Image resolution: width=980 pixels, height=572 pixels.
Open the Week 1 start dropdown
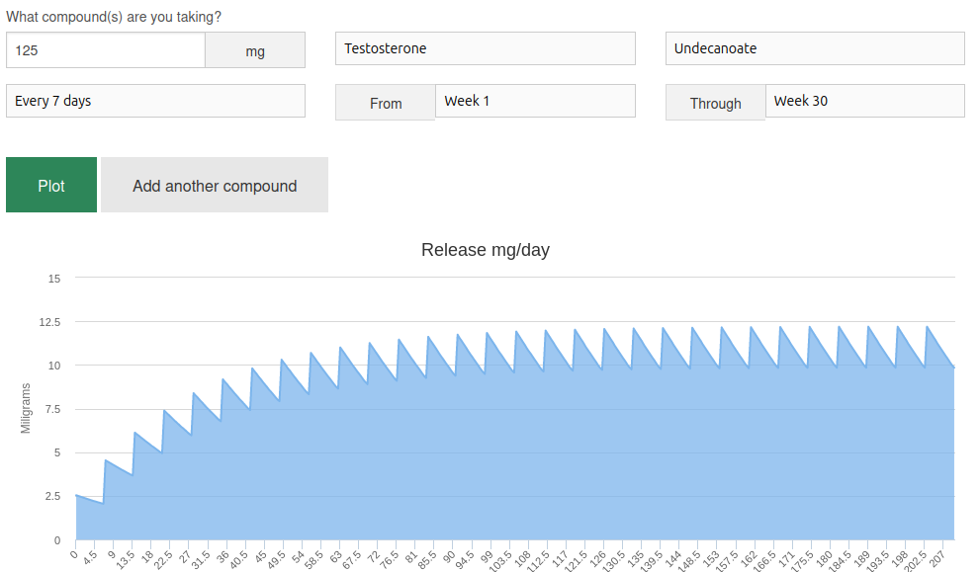click(534, 101)
